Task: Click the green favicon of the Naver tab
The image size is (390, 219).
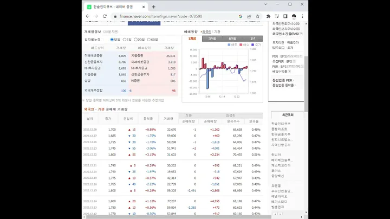Action: coord(89,7)
